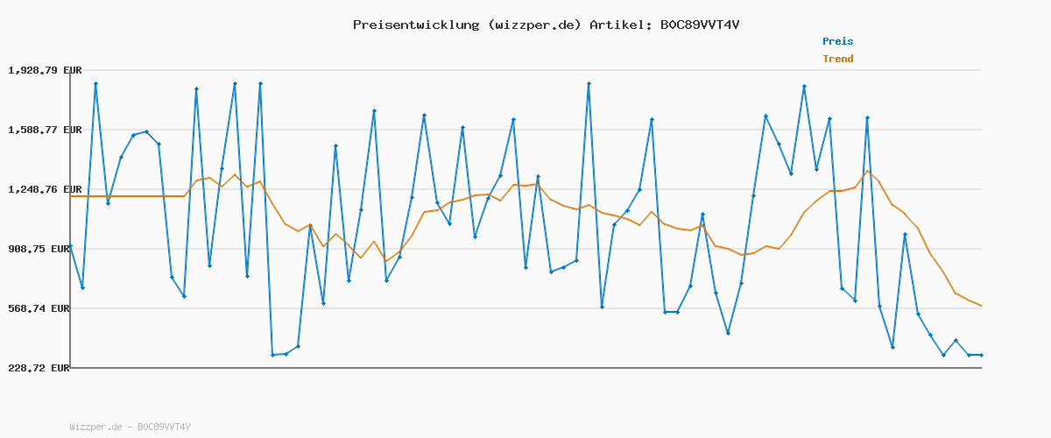This screenshot has height=438, width=1051.
Task: Click the first blue price point at left edge
Action: (x=71, y=246)
